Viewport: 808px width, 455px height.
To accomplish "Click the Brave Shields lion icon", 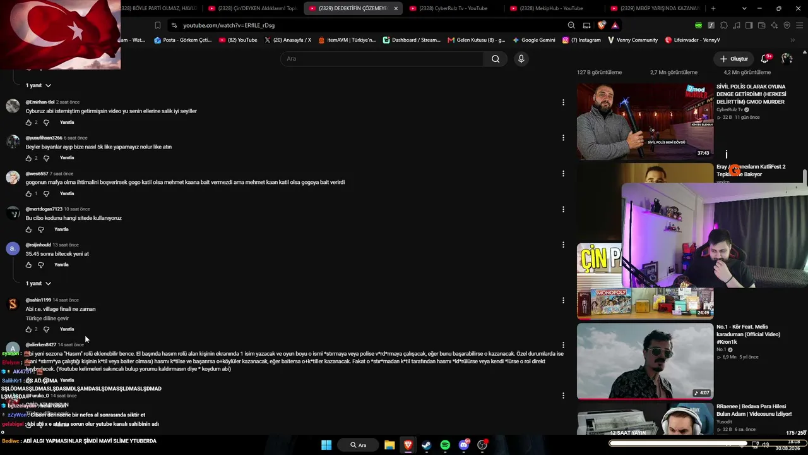I will 602,25.
